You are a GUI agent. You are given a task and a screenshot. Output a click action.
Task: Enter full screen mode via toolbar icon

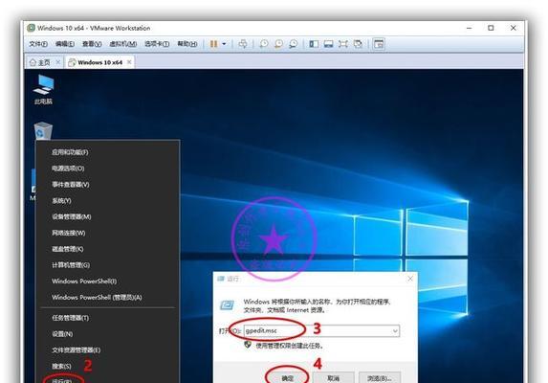click(x=342, y=44)
